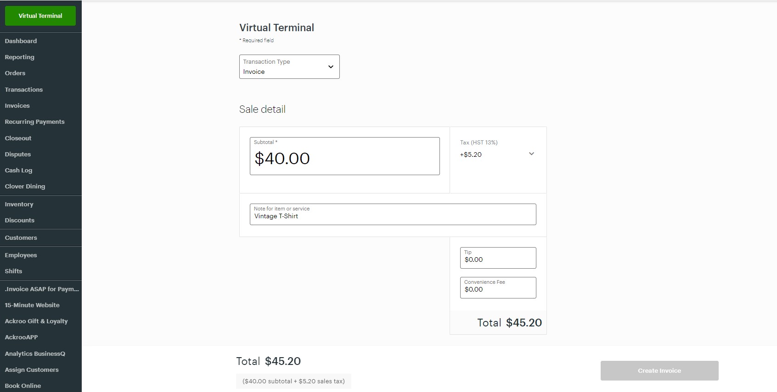
Task: Open the Dashboard section
Action: pyautogui.click(x=21, y=41)
